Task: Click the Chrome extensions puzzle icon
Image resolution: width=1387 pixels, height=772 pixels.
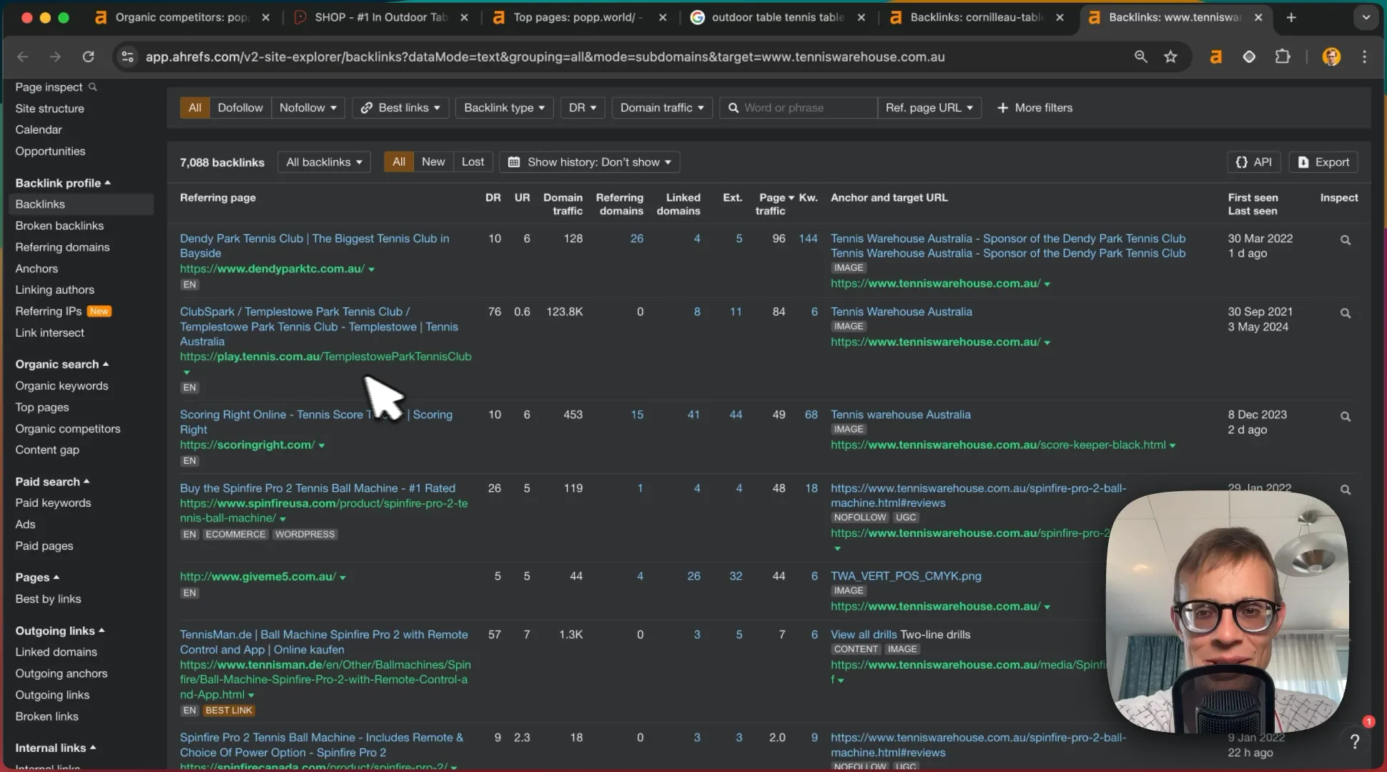Action: (x=1283, y=56)
